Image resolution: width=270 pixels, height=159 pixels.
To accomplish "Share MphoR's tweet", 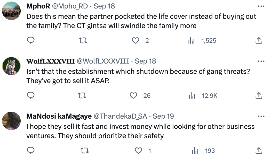I will point(259,41).
